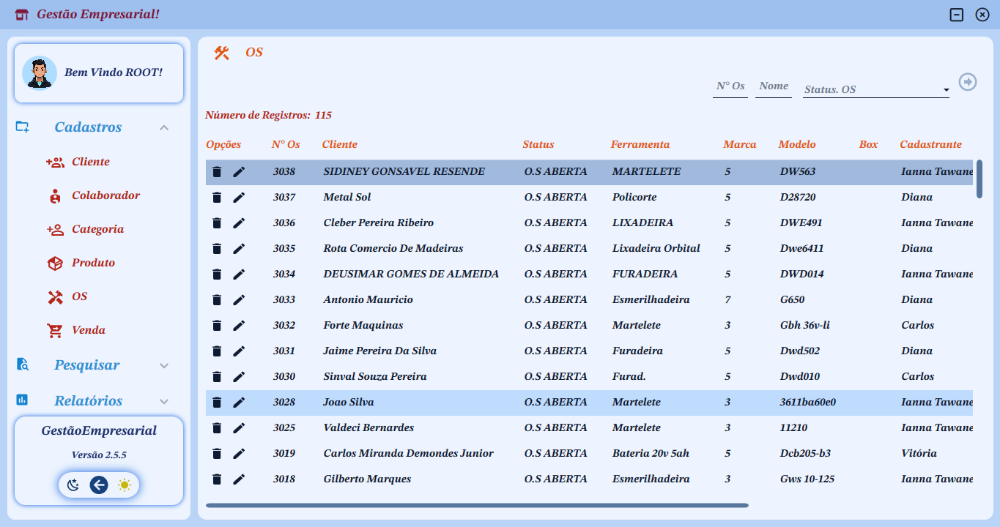
Task: Edit the Joao Silva order 3028
Action: [x=239, y=403]
